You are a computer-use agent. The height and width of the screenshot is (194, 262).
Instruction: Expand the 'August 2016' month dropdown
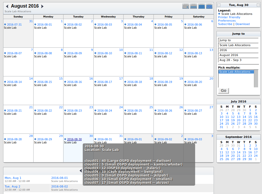pos(238,55)
